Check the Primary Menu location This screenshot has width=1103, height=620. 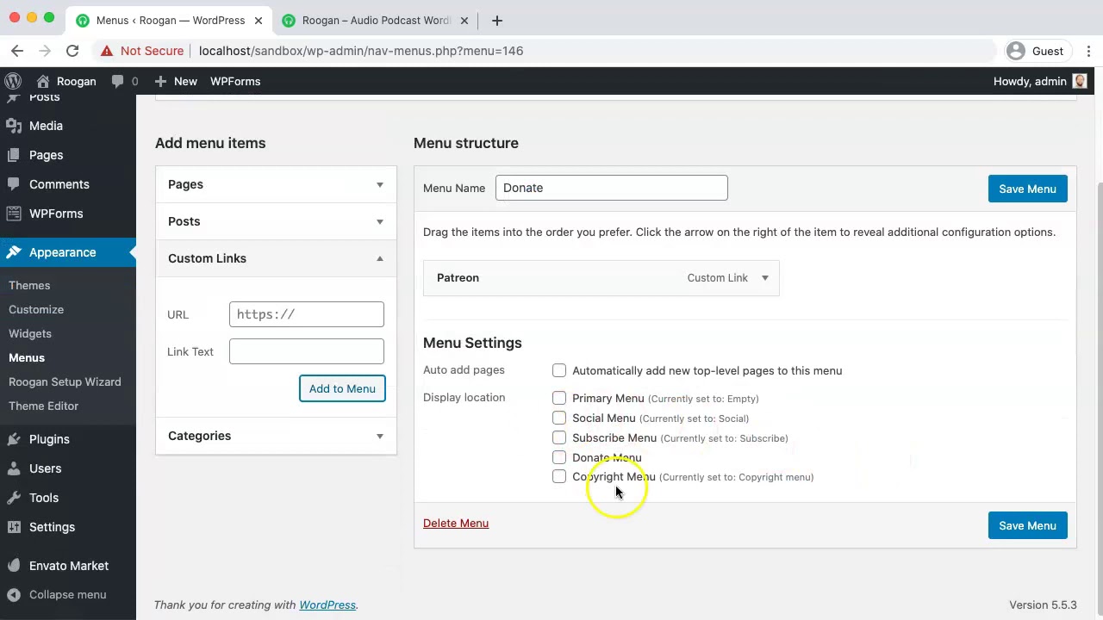(559, 398)
